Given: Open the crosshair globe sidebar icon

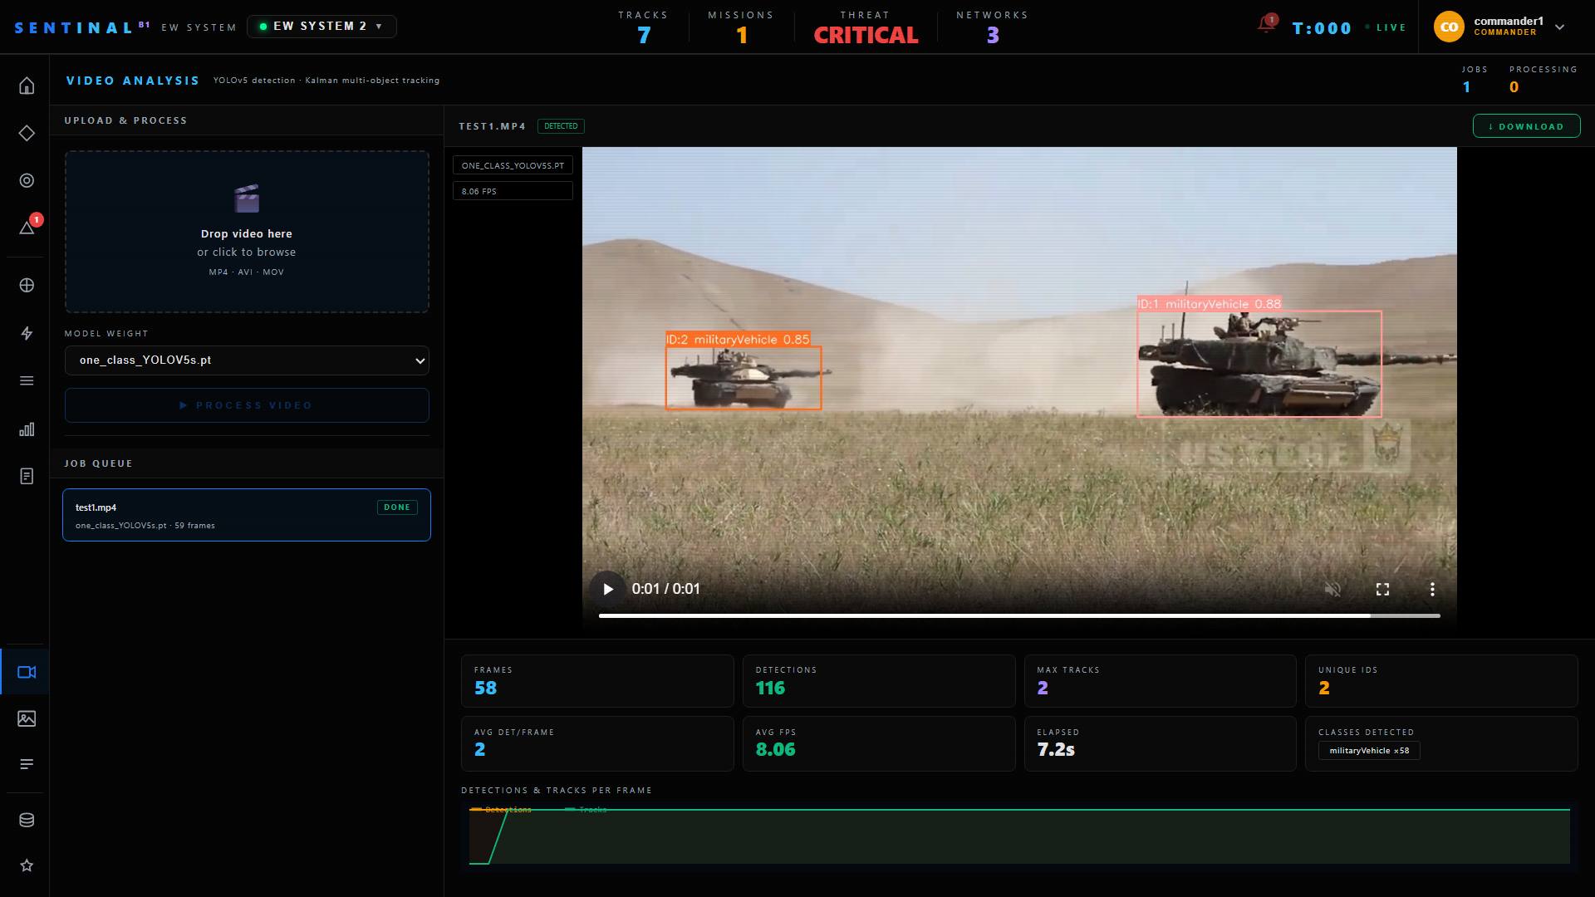Looking at the screenshot, I should pos(27,285).
